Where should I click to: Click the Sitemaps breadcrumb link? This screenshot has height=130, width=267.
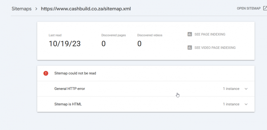[22, 9]
